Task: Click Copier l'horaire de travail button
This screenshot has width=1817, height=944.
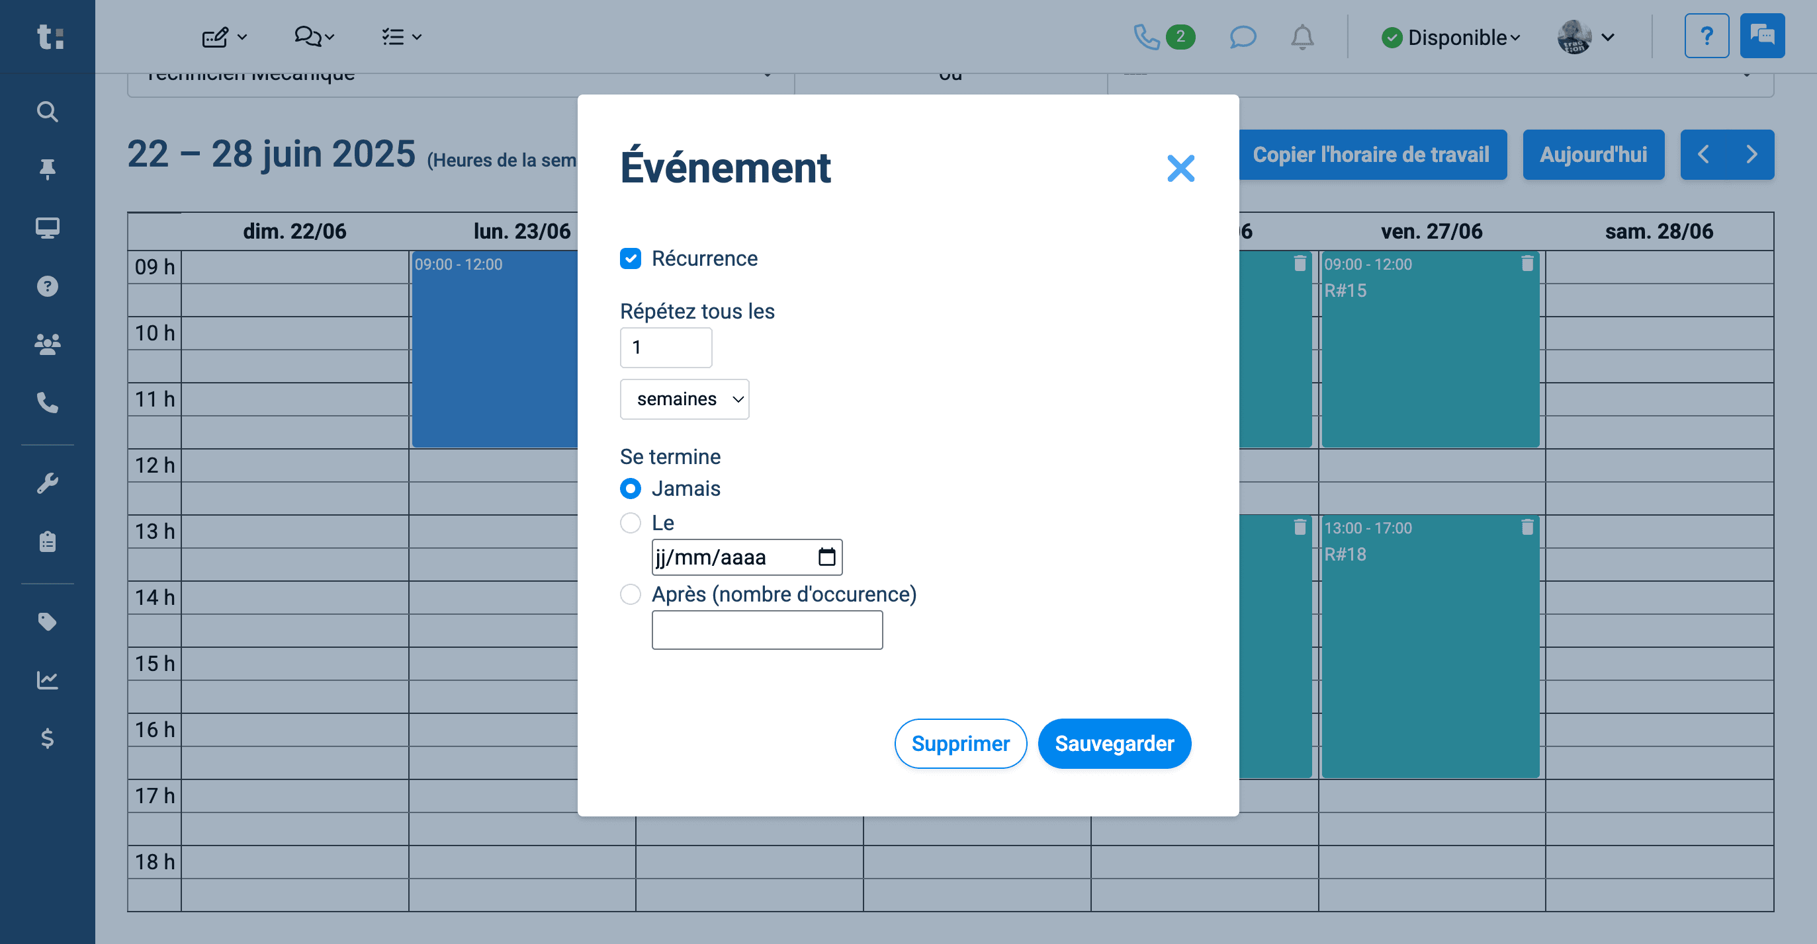Action: pos(1370,154)
